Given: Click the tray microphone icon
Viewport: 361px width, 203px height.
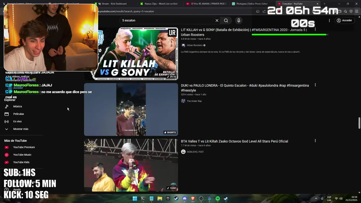Looking at the screenshot, I should (322, 198).
